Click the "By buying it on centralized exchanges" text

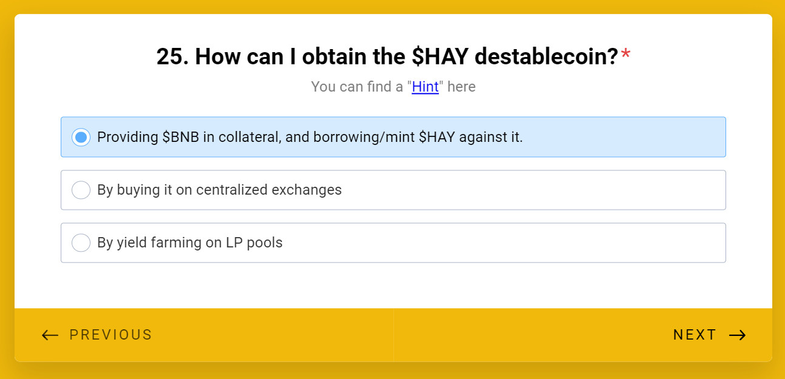click(x=219, y=190)
